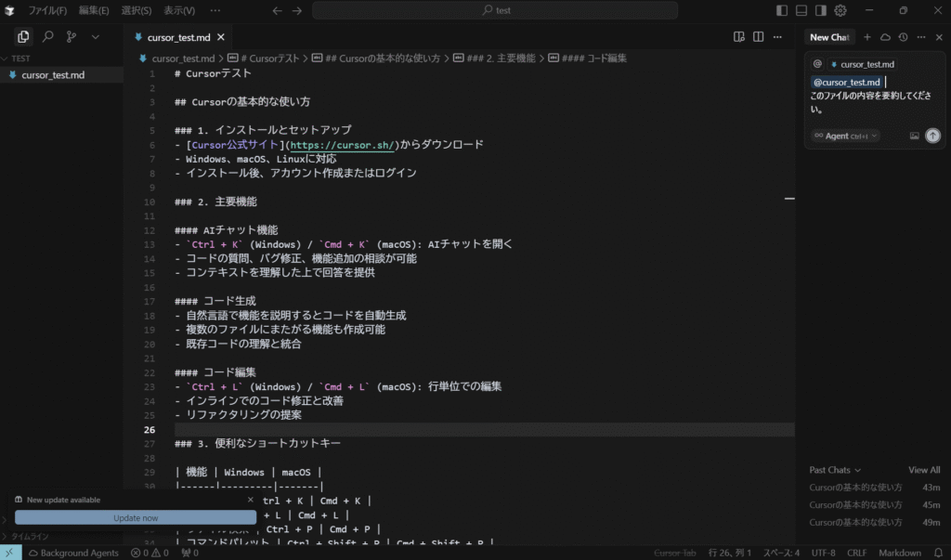This screenshot has width=951, height=560.
Task: Expand the タイムライン section
Action: [61, 537]
